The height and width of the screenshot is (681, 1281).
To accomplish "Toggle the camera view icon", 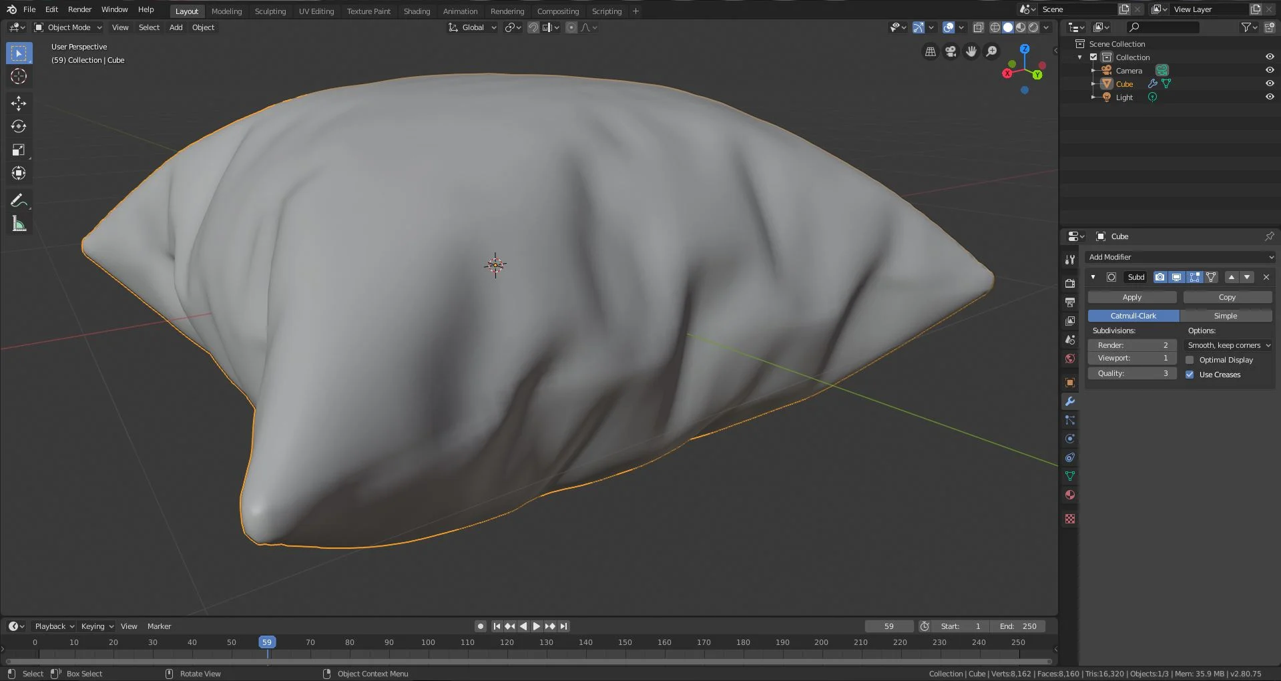I will coord(951,51).
